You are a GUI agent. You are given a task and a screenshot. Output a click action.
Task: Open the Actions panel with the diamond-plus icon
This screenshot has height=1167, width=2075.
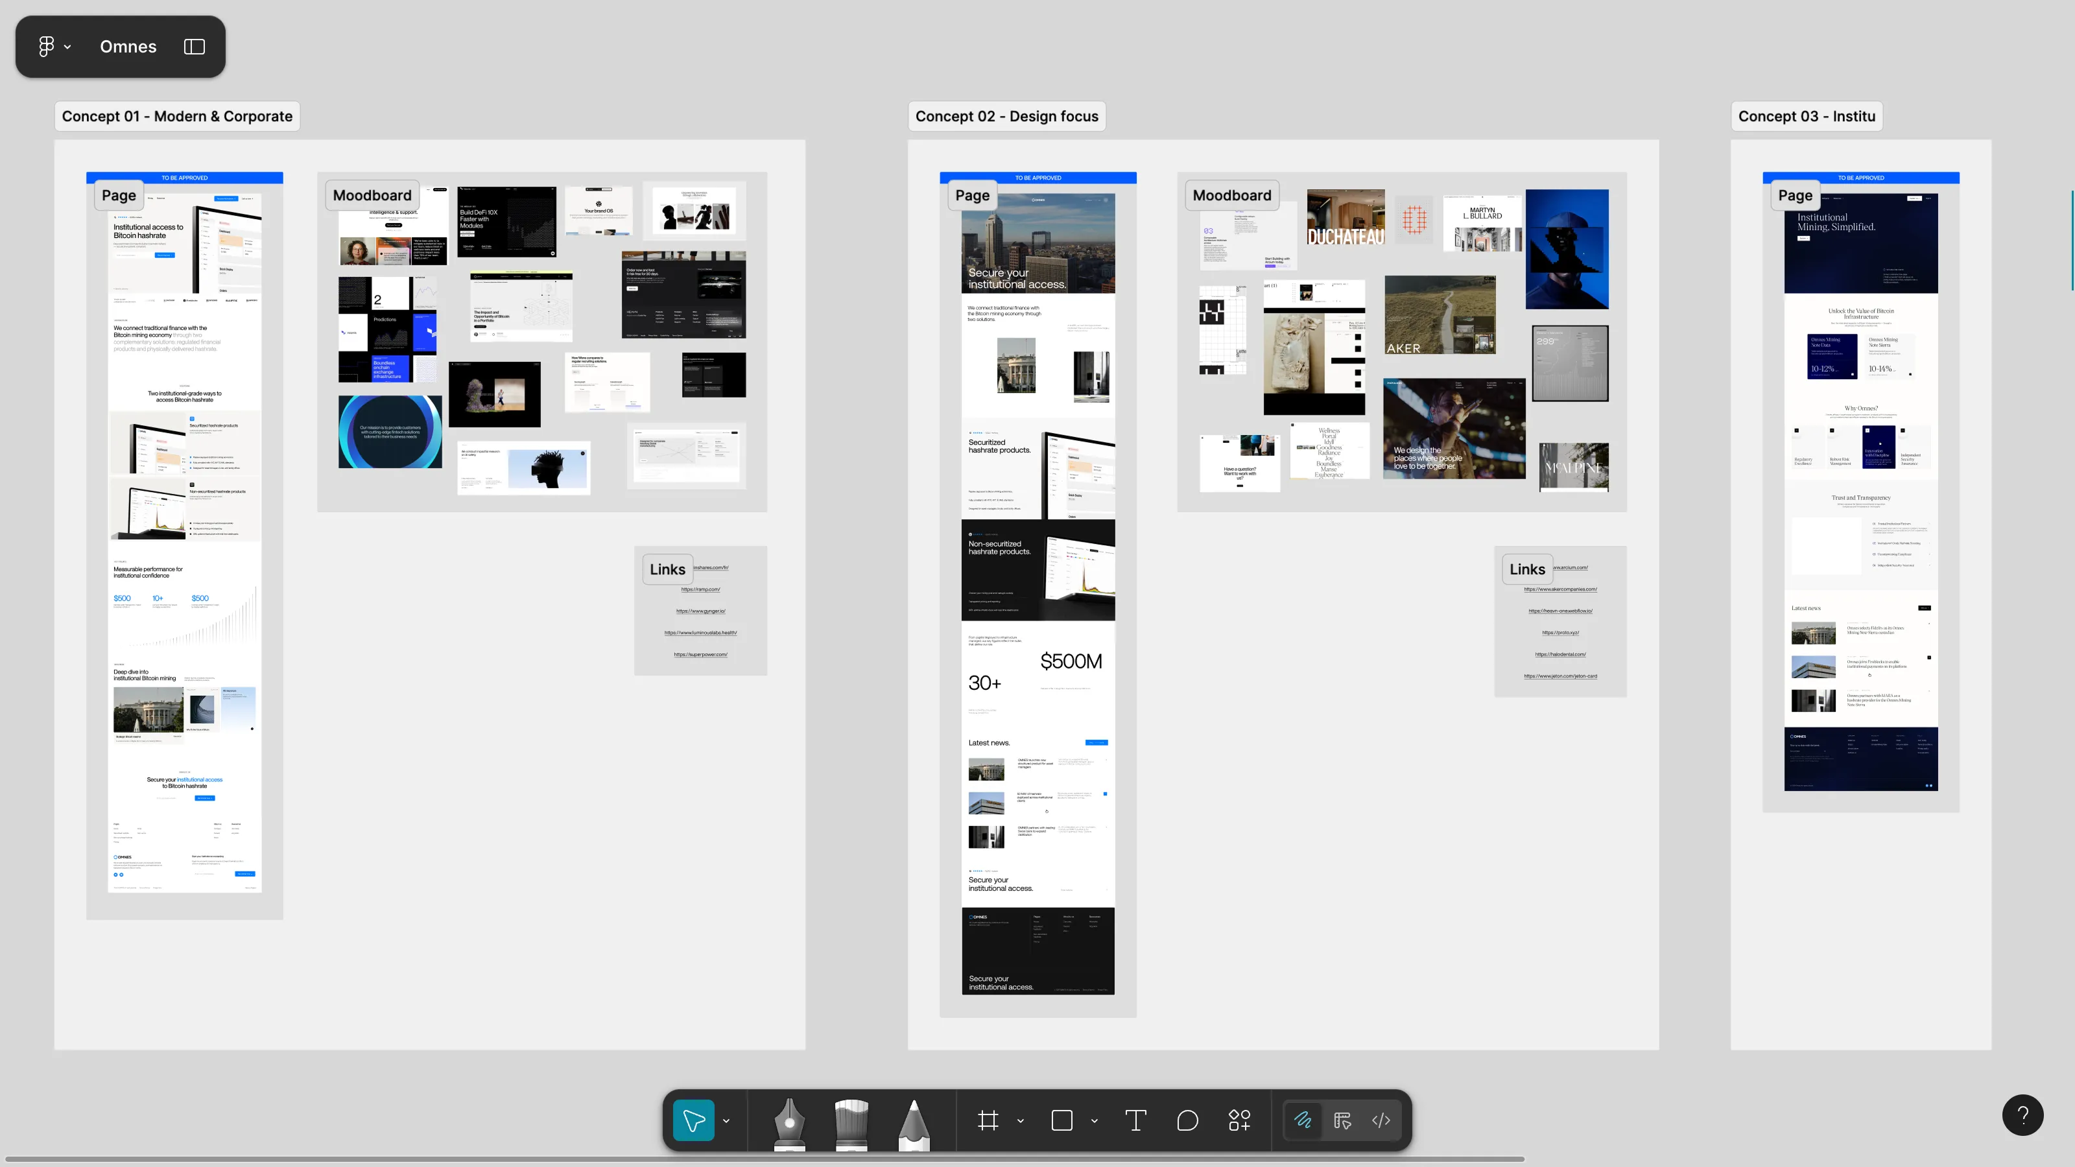(1239, 1120)
